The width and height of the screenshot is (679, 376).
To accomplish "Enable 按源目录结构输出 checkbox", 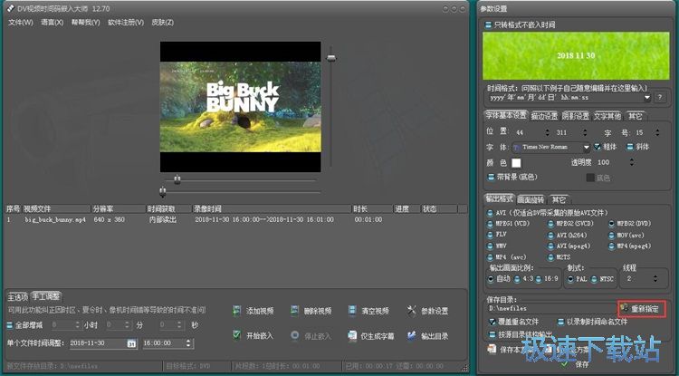I will click(492, 334).
